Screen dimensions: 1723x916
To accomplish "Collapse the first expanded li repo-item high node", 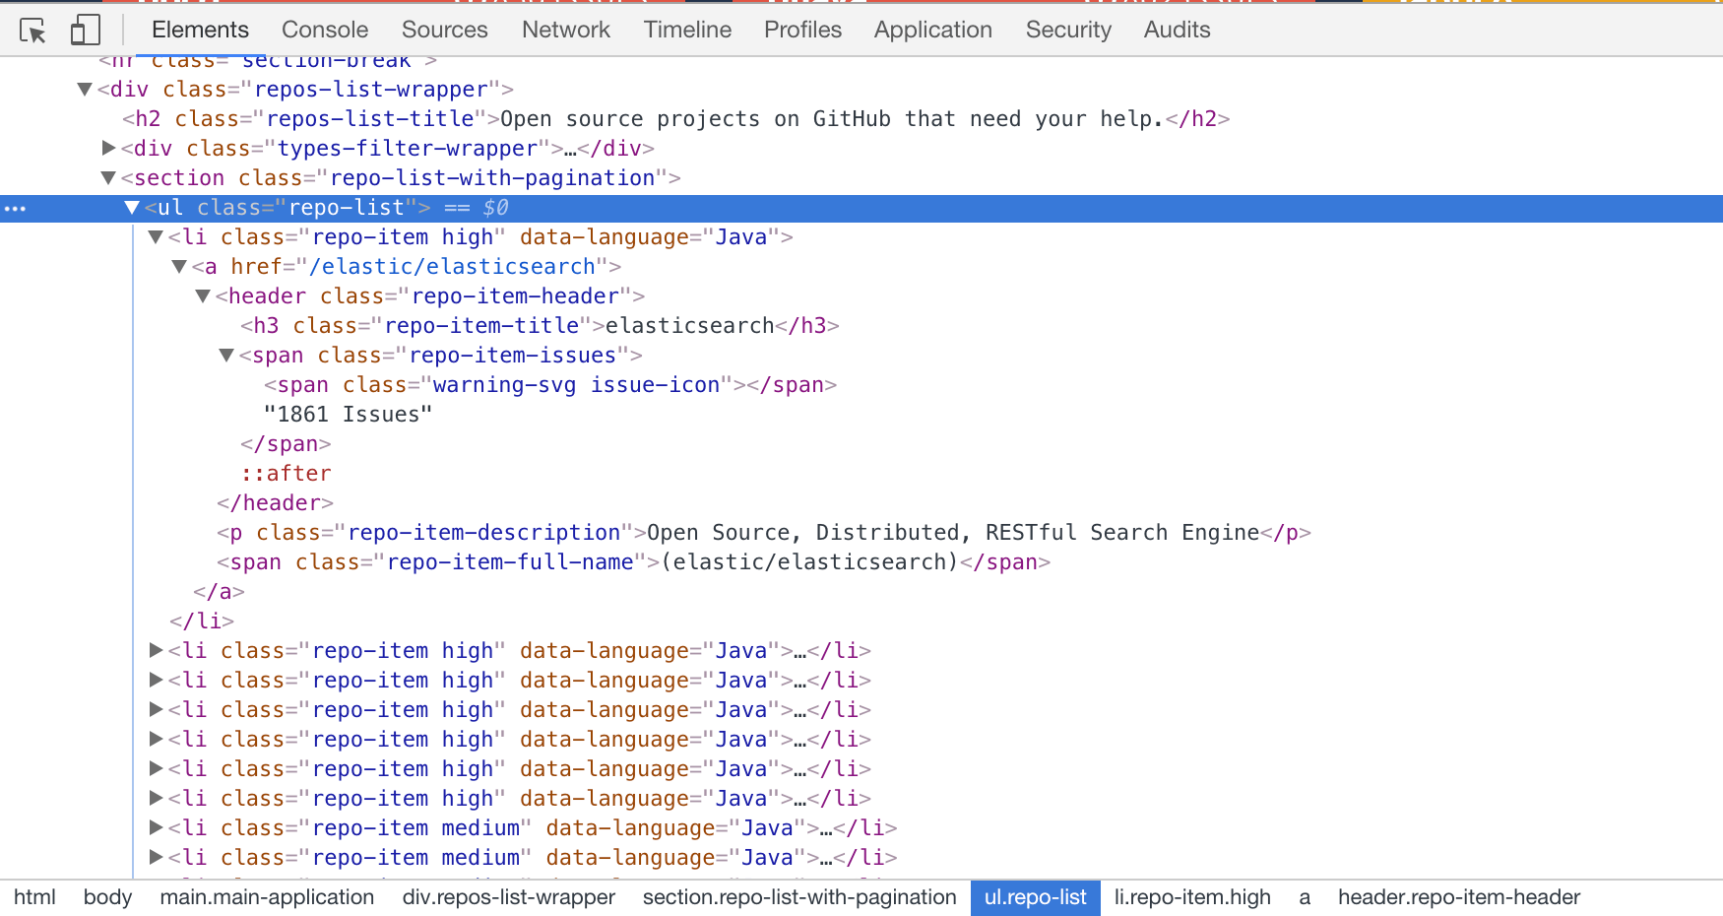I will 156,237.
